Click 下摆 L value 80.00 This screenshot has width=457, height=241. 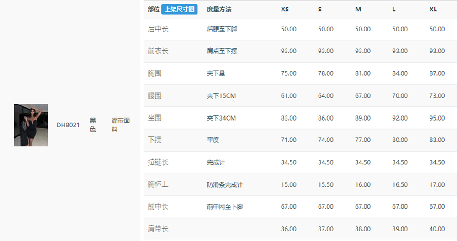[x=400, y=140]
